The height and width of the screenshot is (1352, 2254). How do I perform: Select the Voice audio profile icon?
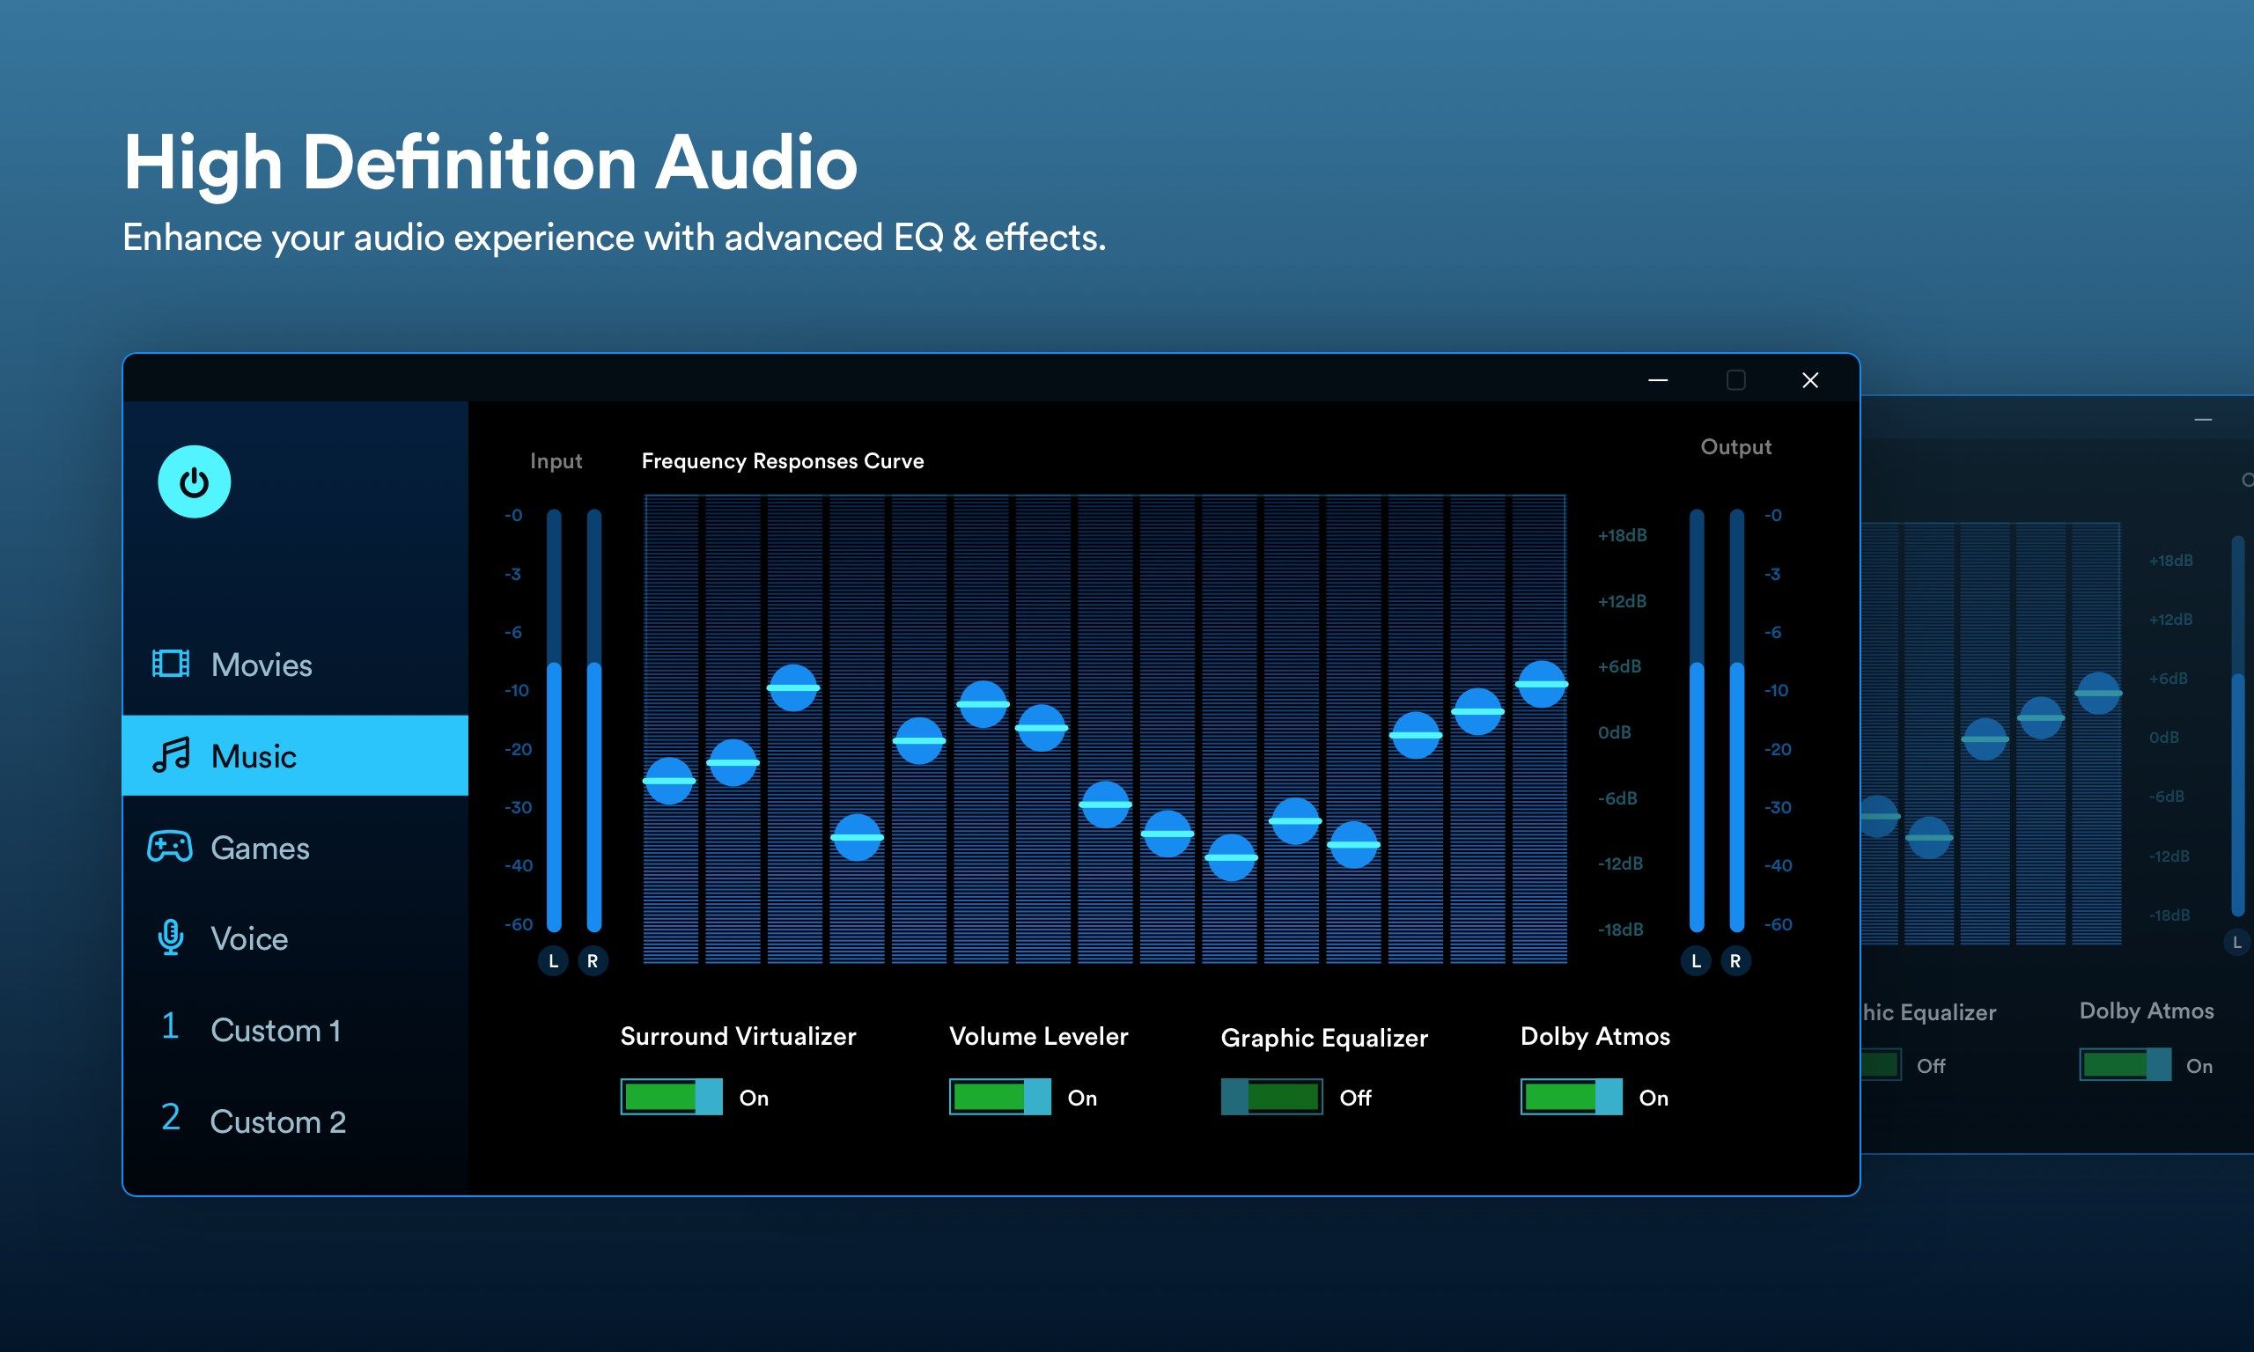click(x=173, y=938)
